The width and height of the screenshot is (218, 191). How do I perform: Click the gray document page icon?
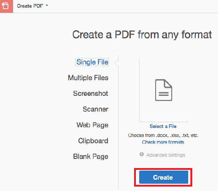tap(163, 90)
